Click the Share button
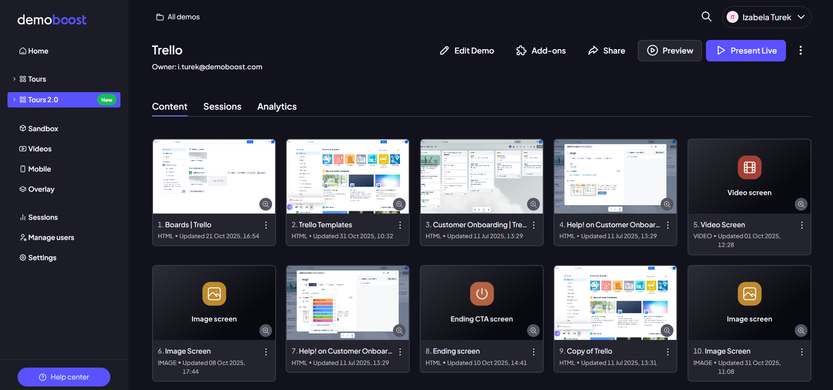Viewport: 833px width, 390px height. click(x=607, y=50)
